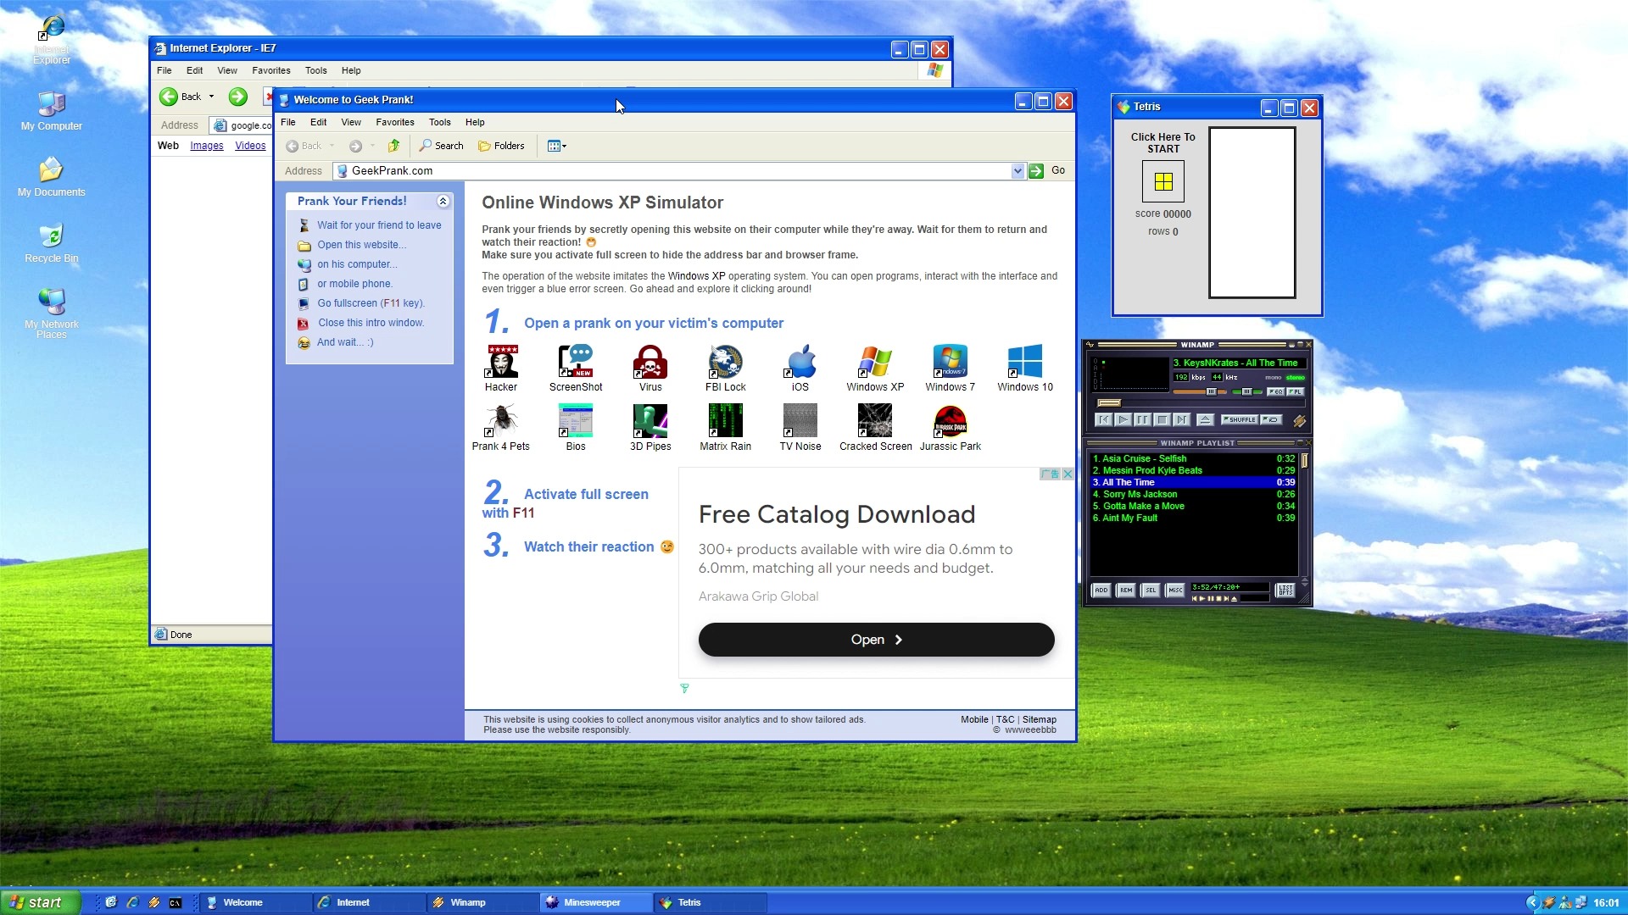Click the Open button in the ad
This screenshot has width=1628, height=915.
point(876,640)
